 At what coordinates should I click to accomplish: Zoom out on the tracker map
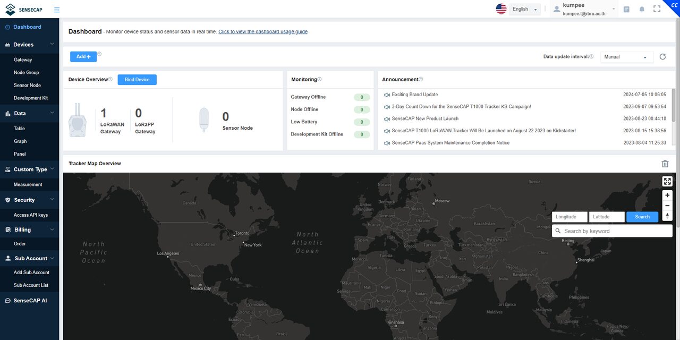pyautogui.click(x=667, y=206)
